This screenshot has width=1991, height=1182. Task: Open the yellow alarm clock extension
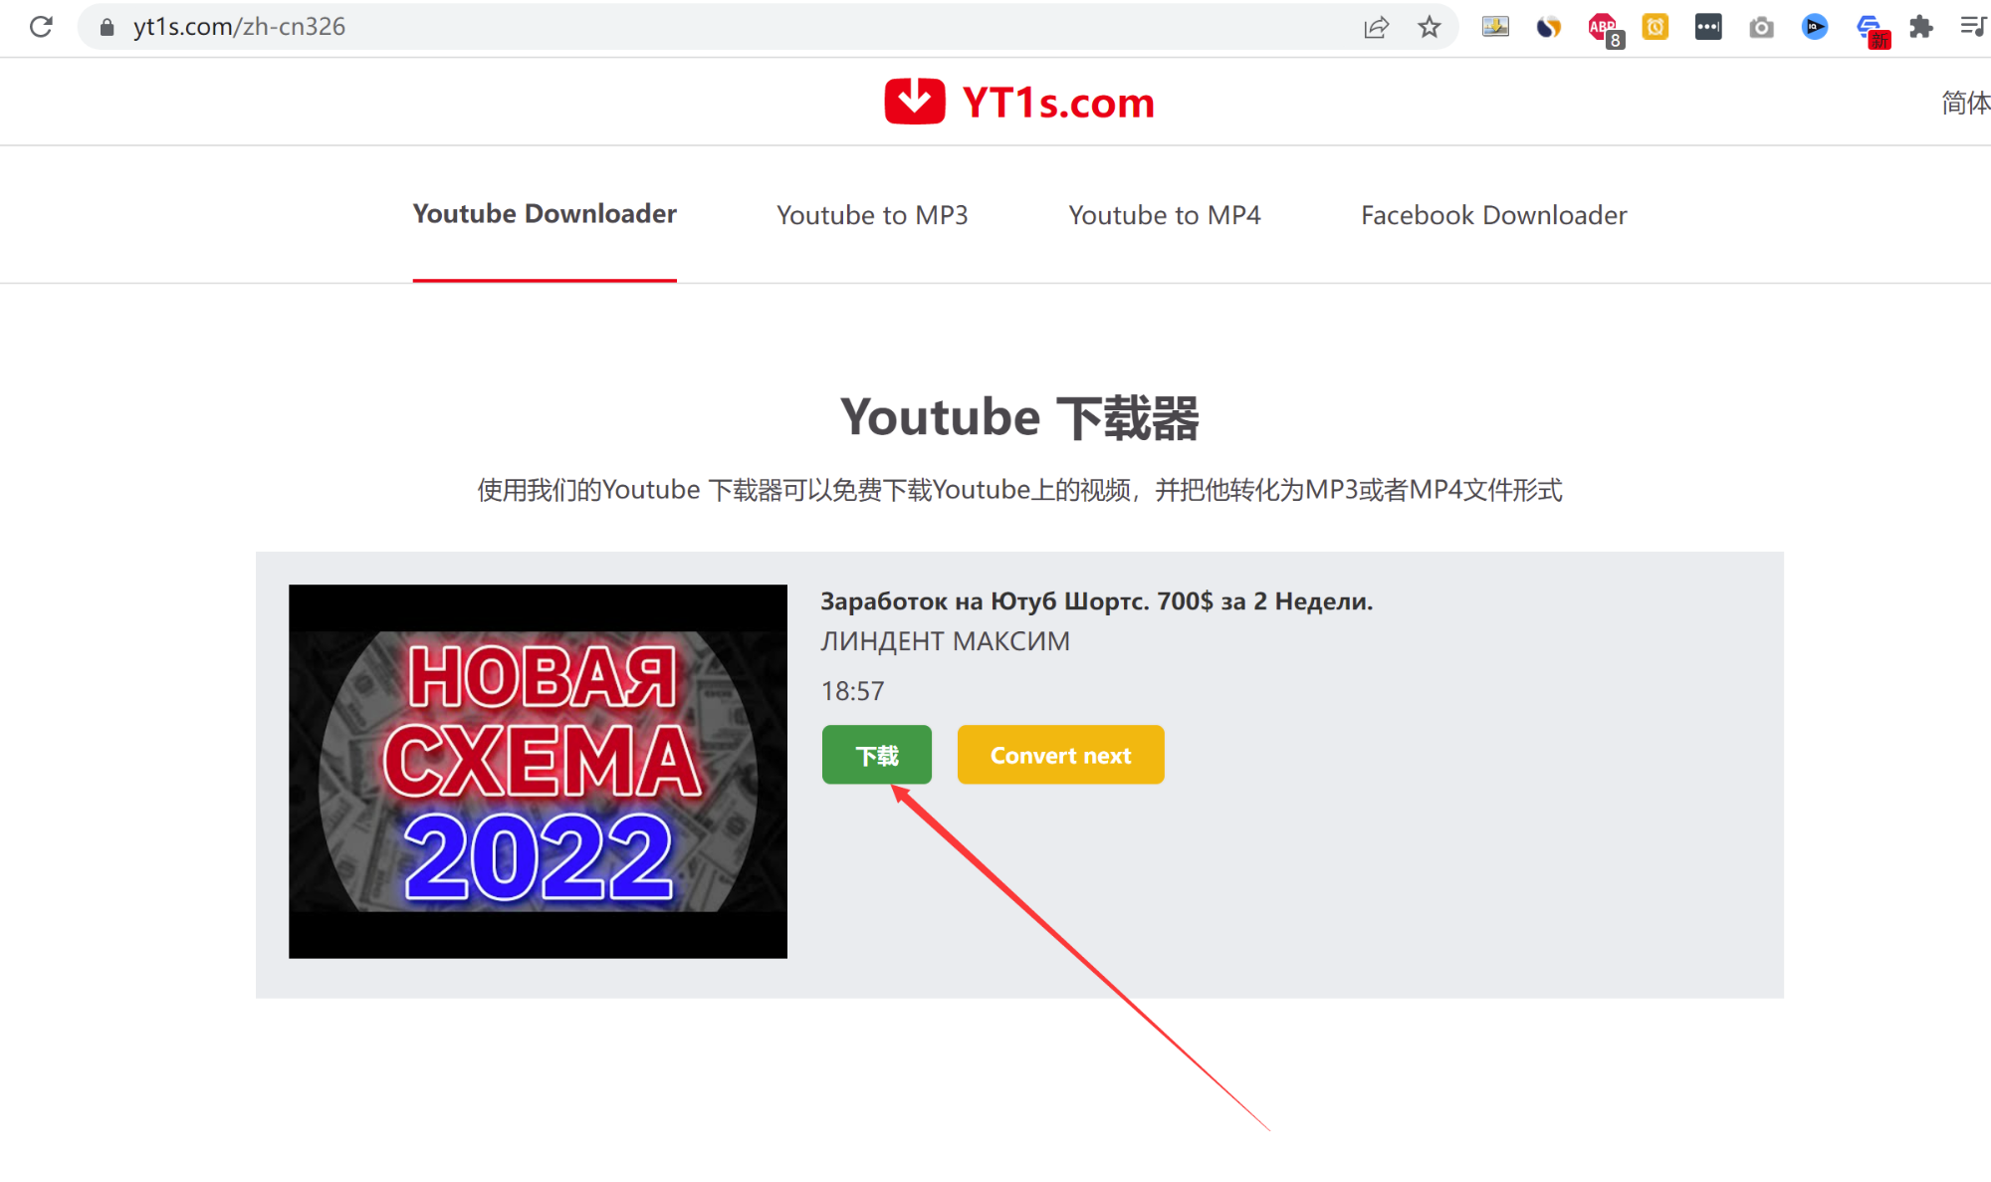tap(1656, 27)
